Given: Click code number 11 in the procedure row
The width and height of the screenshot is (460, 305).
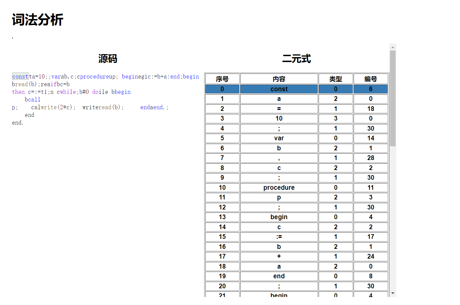Looking at the screenshot, I should coord(371,187).
